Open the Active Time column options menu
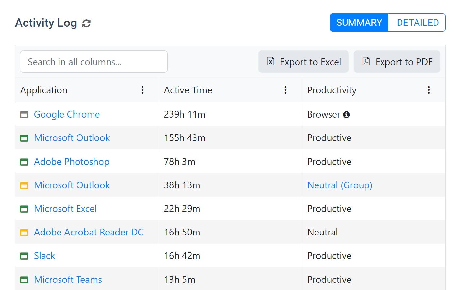 pos(285,90)
